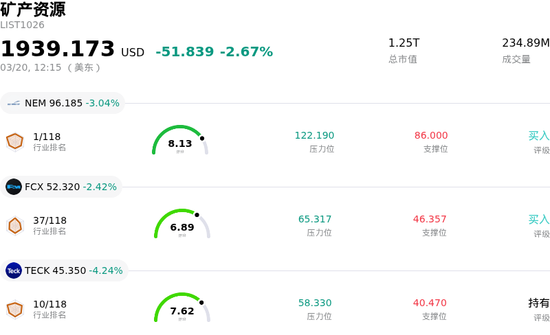Viewport: 550px width, 335px height.
Task: Click the NEM industry rank badge icon
Action: [x=14, y=141]
